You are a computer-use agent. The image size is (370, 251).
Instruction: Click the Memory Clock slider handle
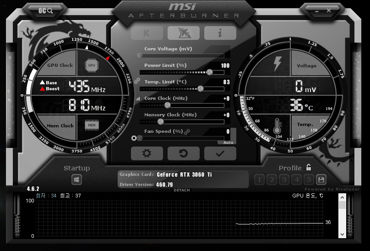[x=160, y=122]
